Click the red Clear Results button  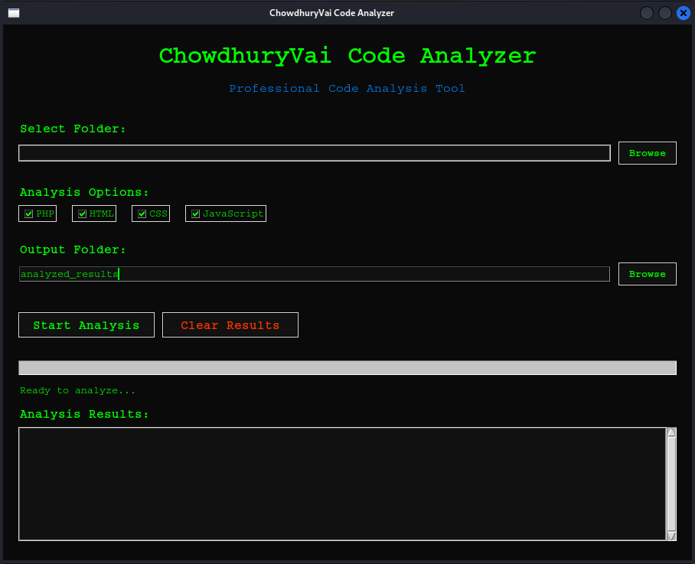[230, 324]
